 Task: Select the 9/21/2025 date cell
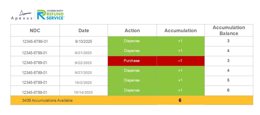84,53
